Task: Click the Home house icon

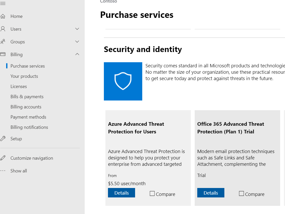Action: pos(3,16)
